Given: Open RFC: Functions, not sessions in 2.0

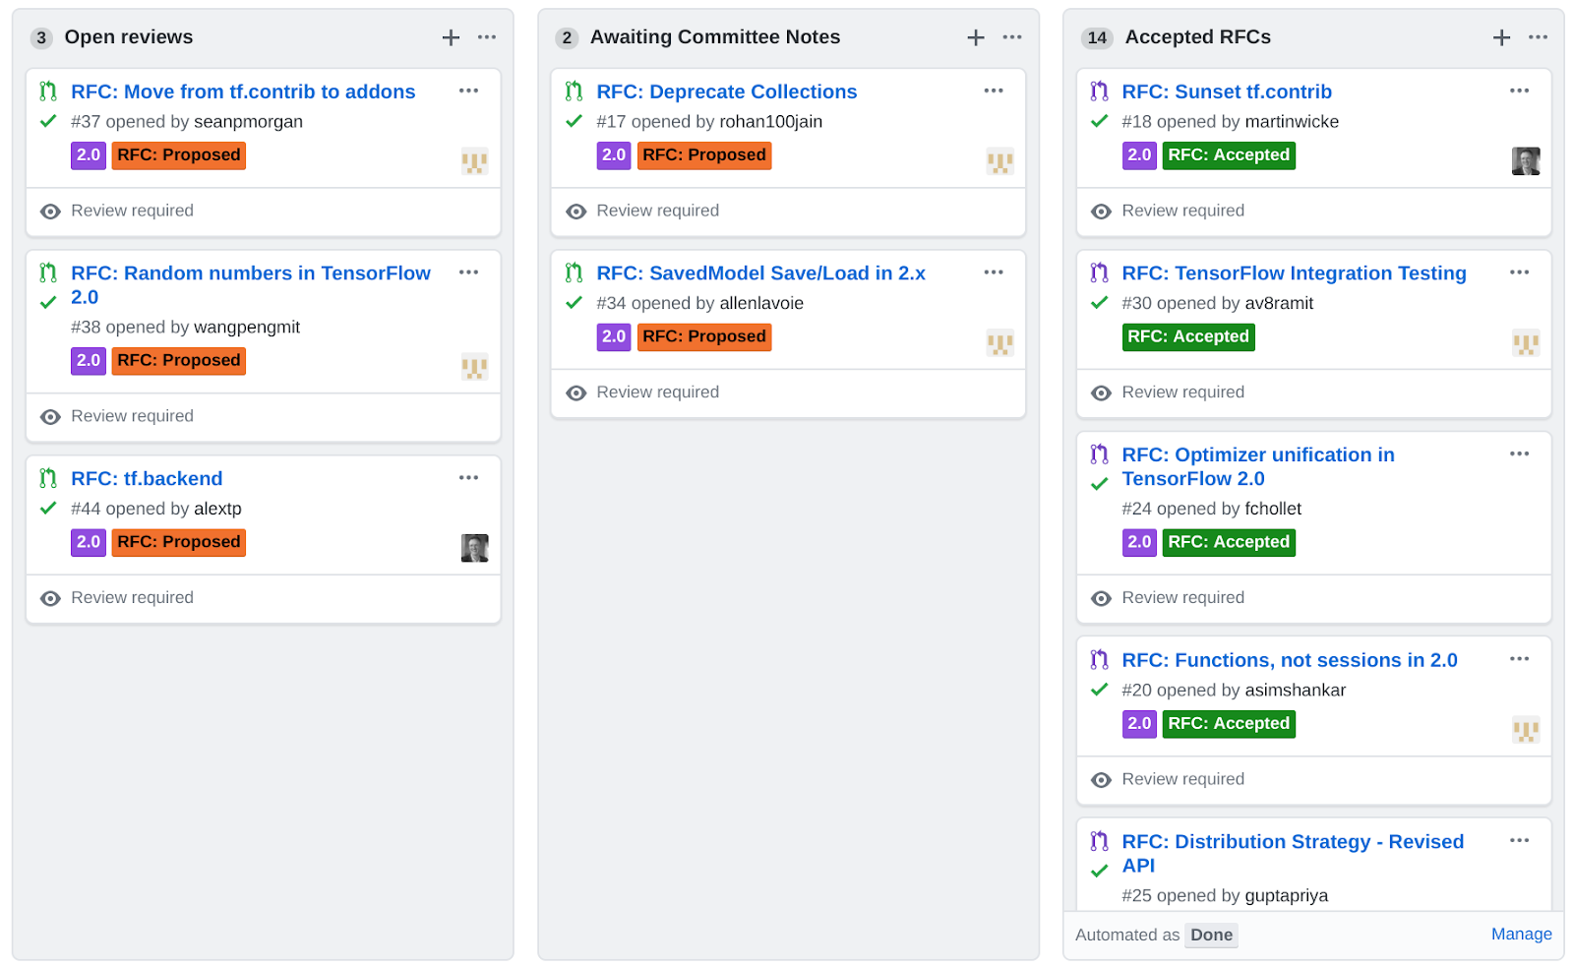Looking at the screenshot, I should 1290,660.
